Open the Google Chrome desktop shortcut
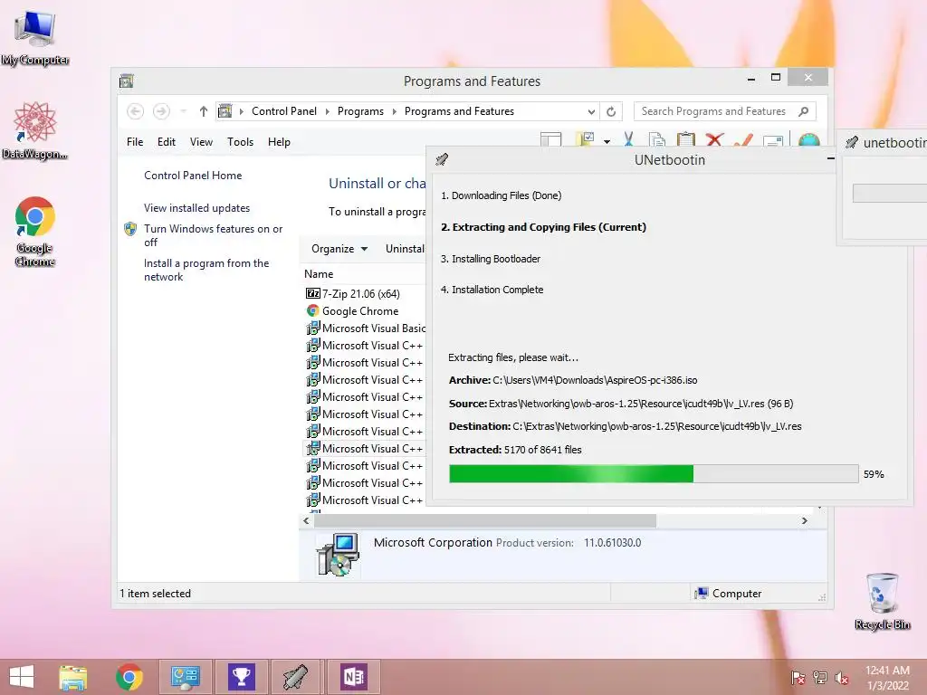Screen dimensions: 927x695 [35, 232]
